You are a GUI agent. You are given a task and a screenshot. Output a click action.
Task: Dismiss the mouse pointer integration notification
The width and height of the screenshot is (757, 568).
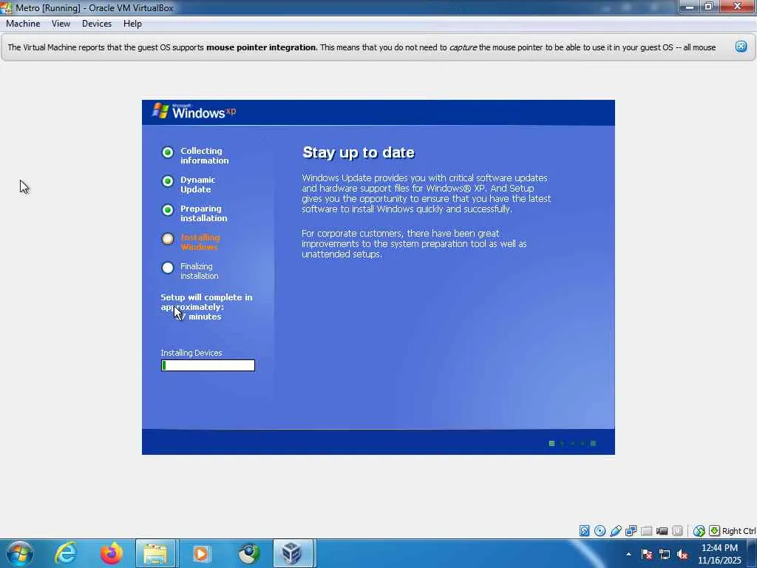pyautogui.click(x=741, y=47)
